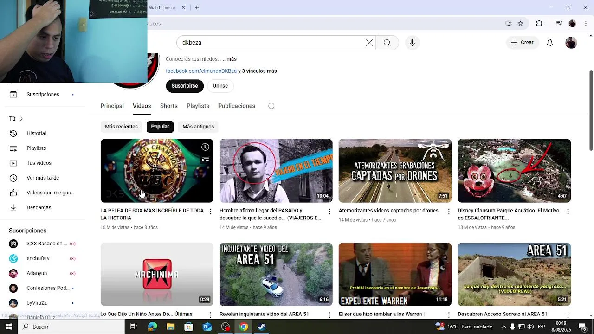Switch to Shorts channel tab
Screen dimensions: 594x334
(x=169, y=106)
